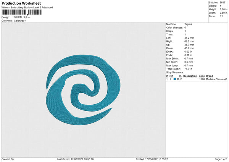
Task: Click the Min Stitch value "0.5 mm"
Action: pos(189,62)
